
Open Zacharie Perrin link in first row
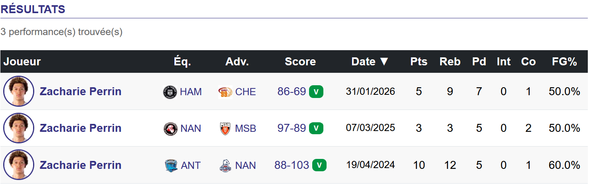80,92
